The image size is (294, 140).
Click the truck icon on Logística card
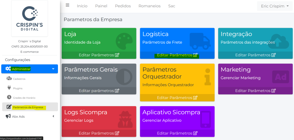pyautogui.click(x=200, y=41)
